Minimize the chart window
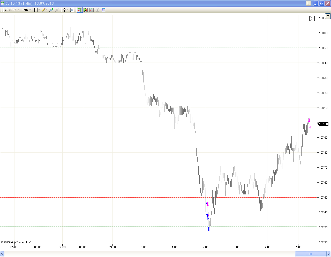The height and width of the screenshot is (257, 331). [315, 3]
